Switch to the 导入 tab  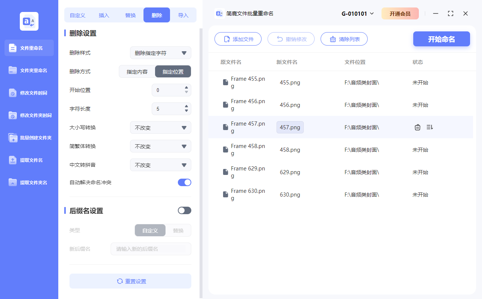pos(183,15)
